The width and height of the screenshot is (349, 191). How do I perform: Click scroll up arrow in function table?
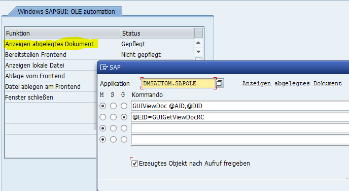(198, 43)
